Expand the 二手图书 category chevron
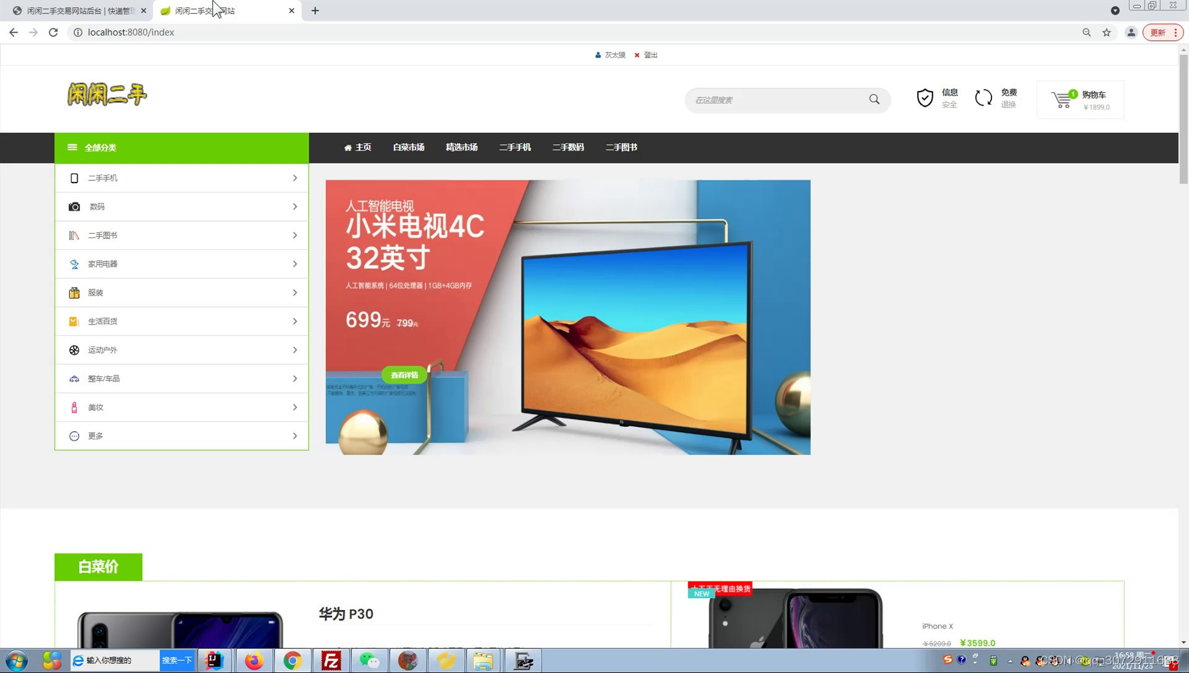1189x673 pixels. pyautogui.click(x=295, y=236)
